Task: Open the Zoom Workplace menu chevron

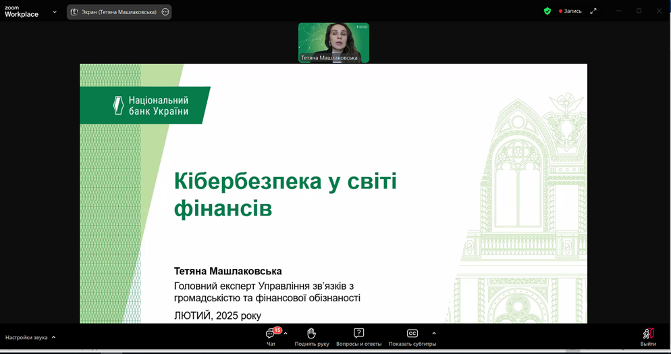Action: pyautogui.click(x=55, y=12)
